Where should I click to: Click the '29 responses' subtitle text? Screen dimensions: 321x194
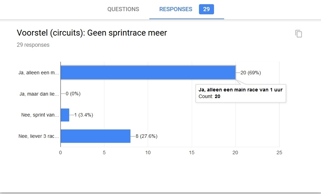point(33,45)
